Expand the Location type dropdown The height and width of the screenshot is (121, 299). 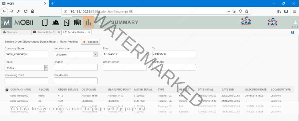(x=95, y=54)
